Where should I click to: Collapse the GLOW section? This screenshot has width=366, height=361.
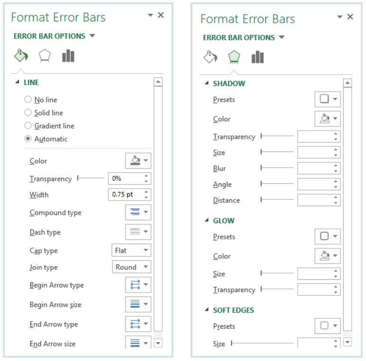(206, 220)
